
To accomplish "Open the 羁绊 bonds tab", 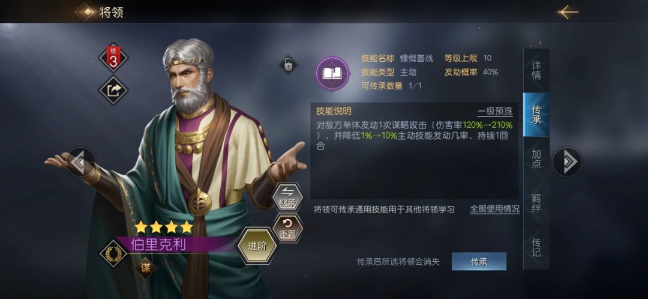I will pyautogui.click(x=536, y=203).
